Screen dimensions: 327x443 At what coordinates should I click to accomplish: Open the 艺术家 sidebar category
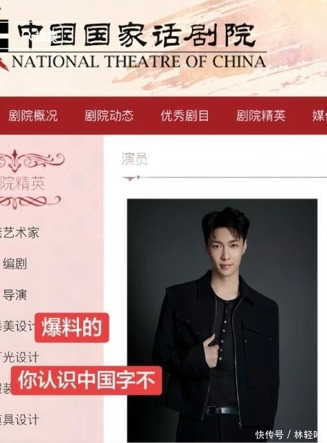click(x=19, y=233)
